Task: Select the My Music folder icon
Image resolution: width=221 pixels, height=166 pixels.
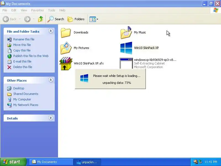Action: (126, 33)
